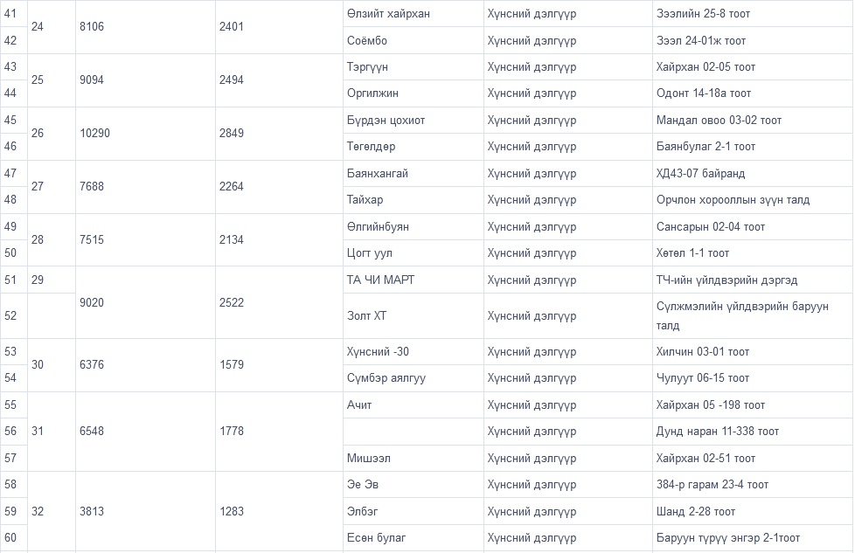This screenshot has width=855, height=553.
Task: Click the Есөн булаг store cell
Action: 377,538
